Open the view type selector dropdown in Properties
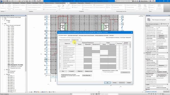 153,24
